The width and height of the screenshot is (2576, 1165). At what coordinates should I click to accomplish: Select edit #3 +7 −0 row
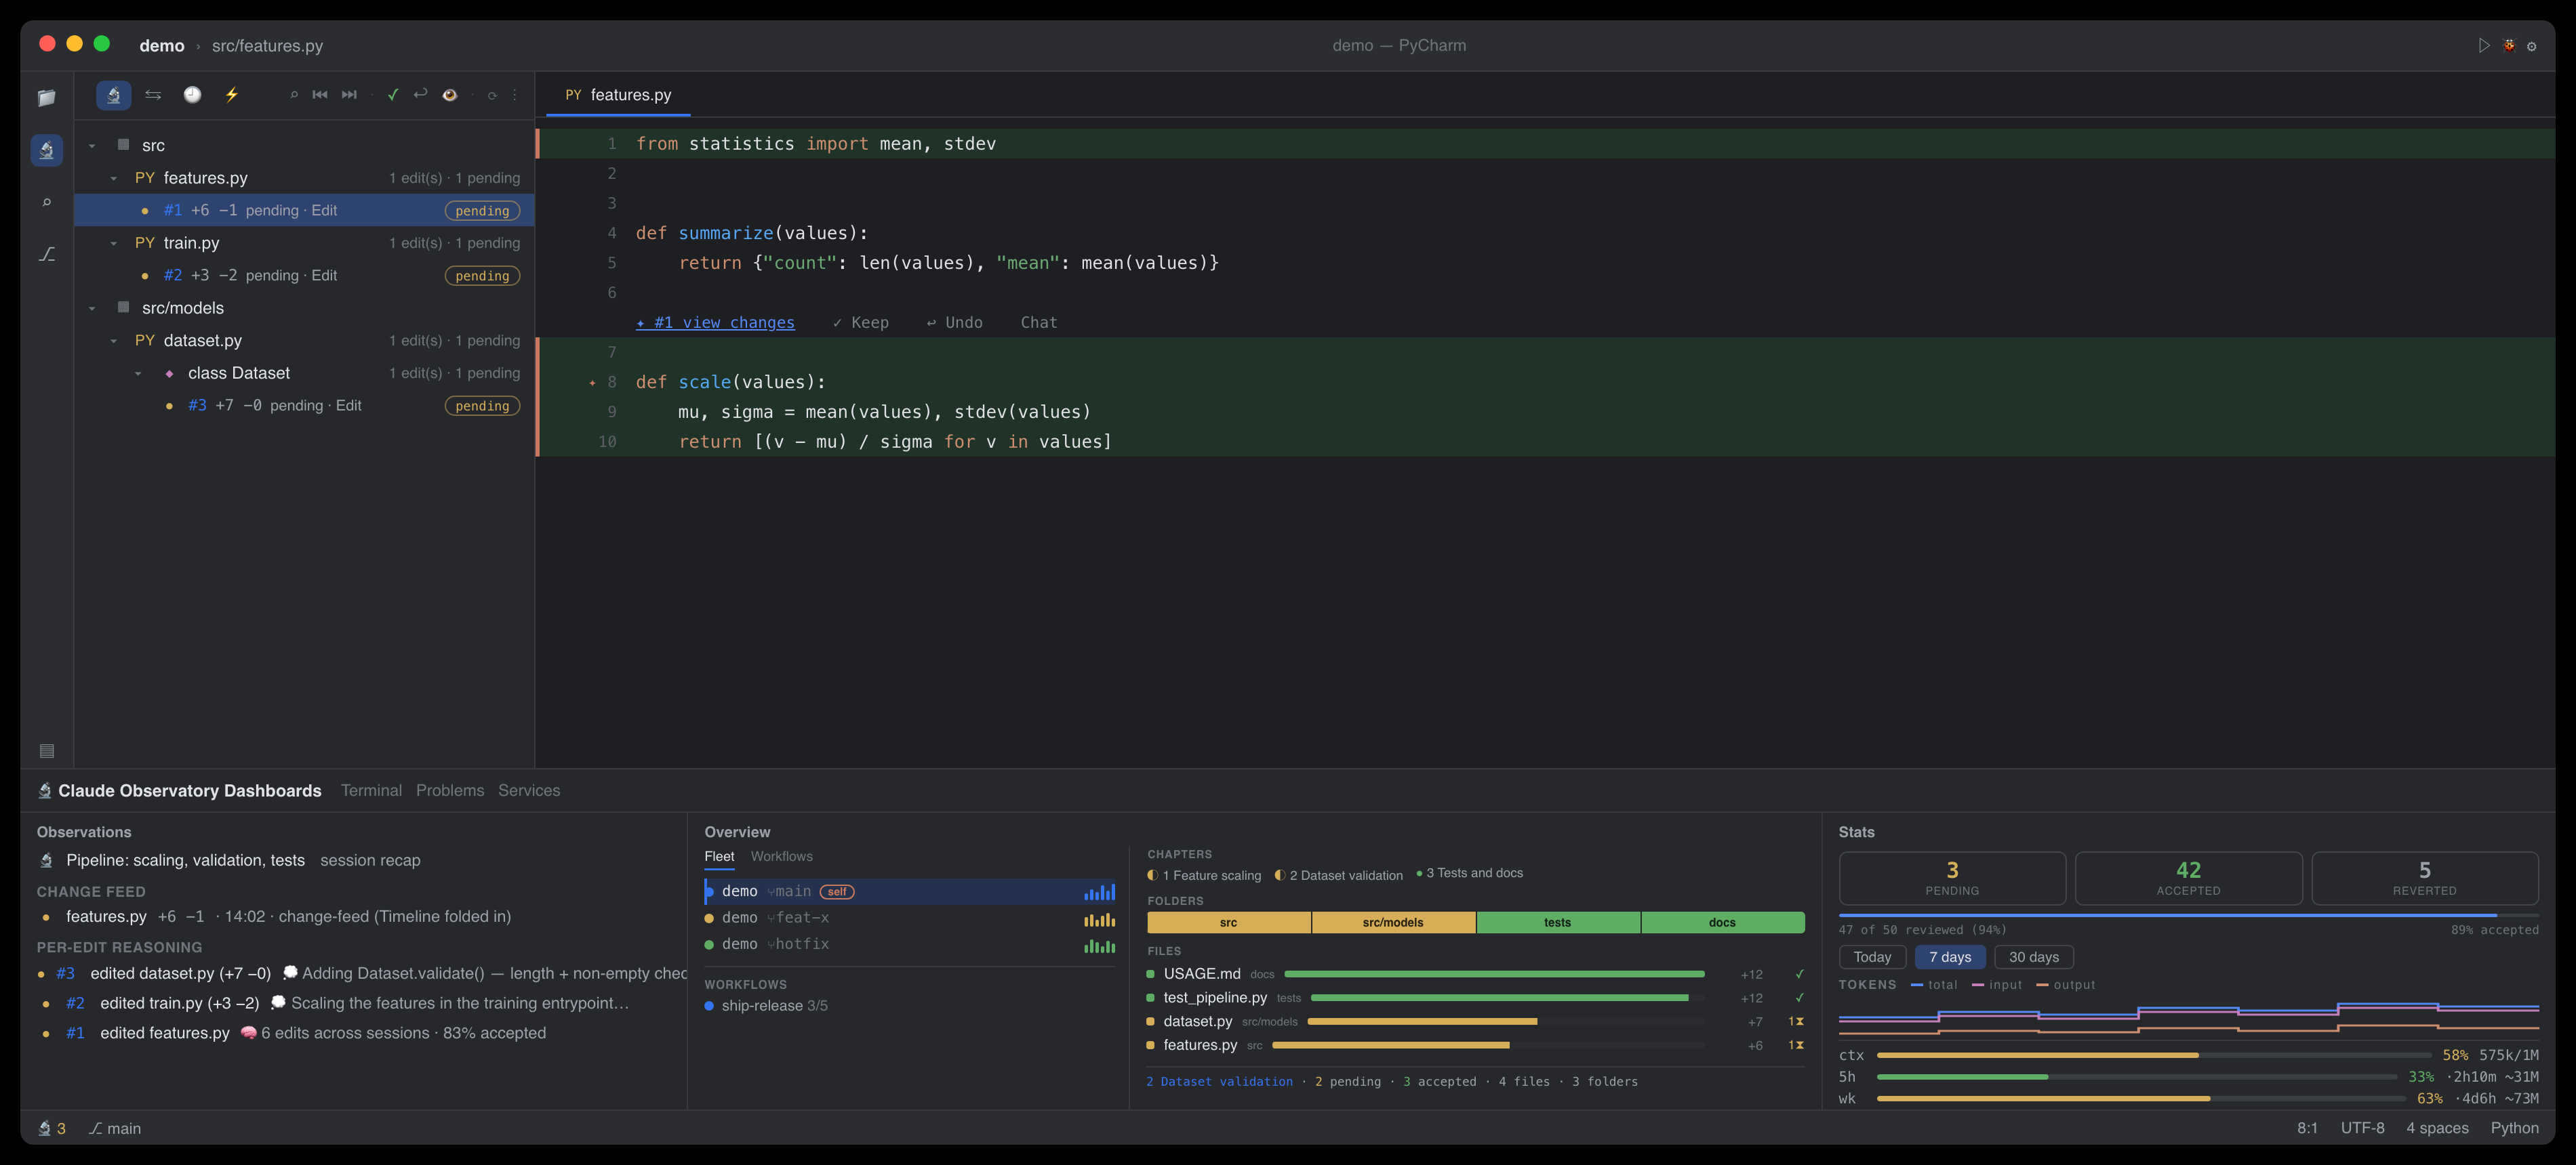(x=305, y=406)
